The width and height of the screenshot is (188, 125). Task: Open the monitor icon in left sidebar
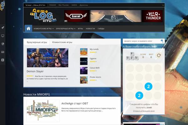3,36
